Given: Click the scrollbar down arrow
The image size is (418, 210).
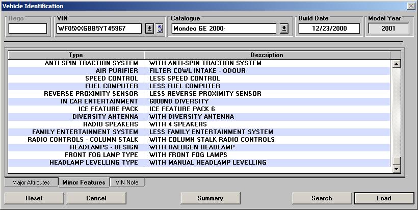Looking at the screenshot, I should [396, 168].
